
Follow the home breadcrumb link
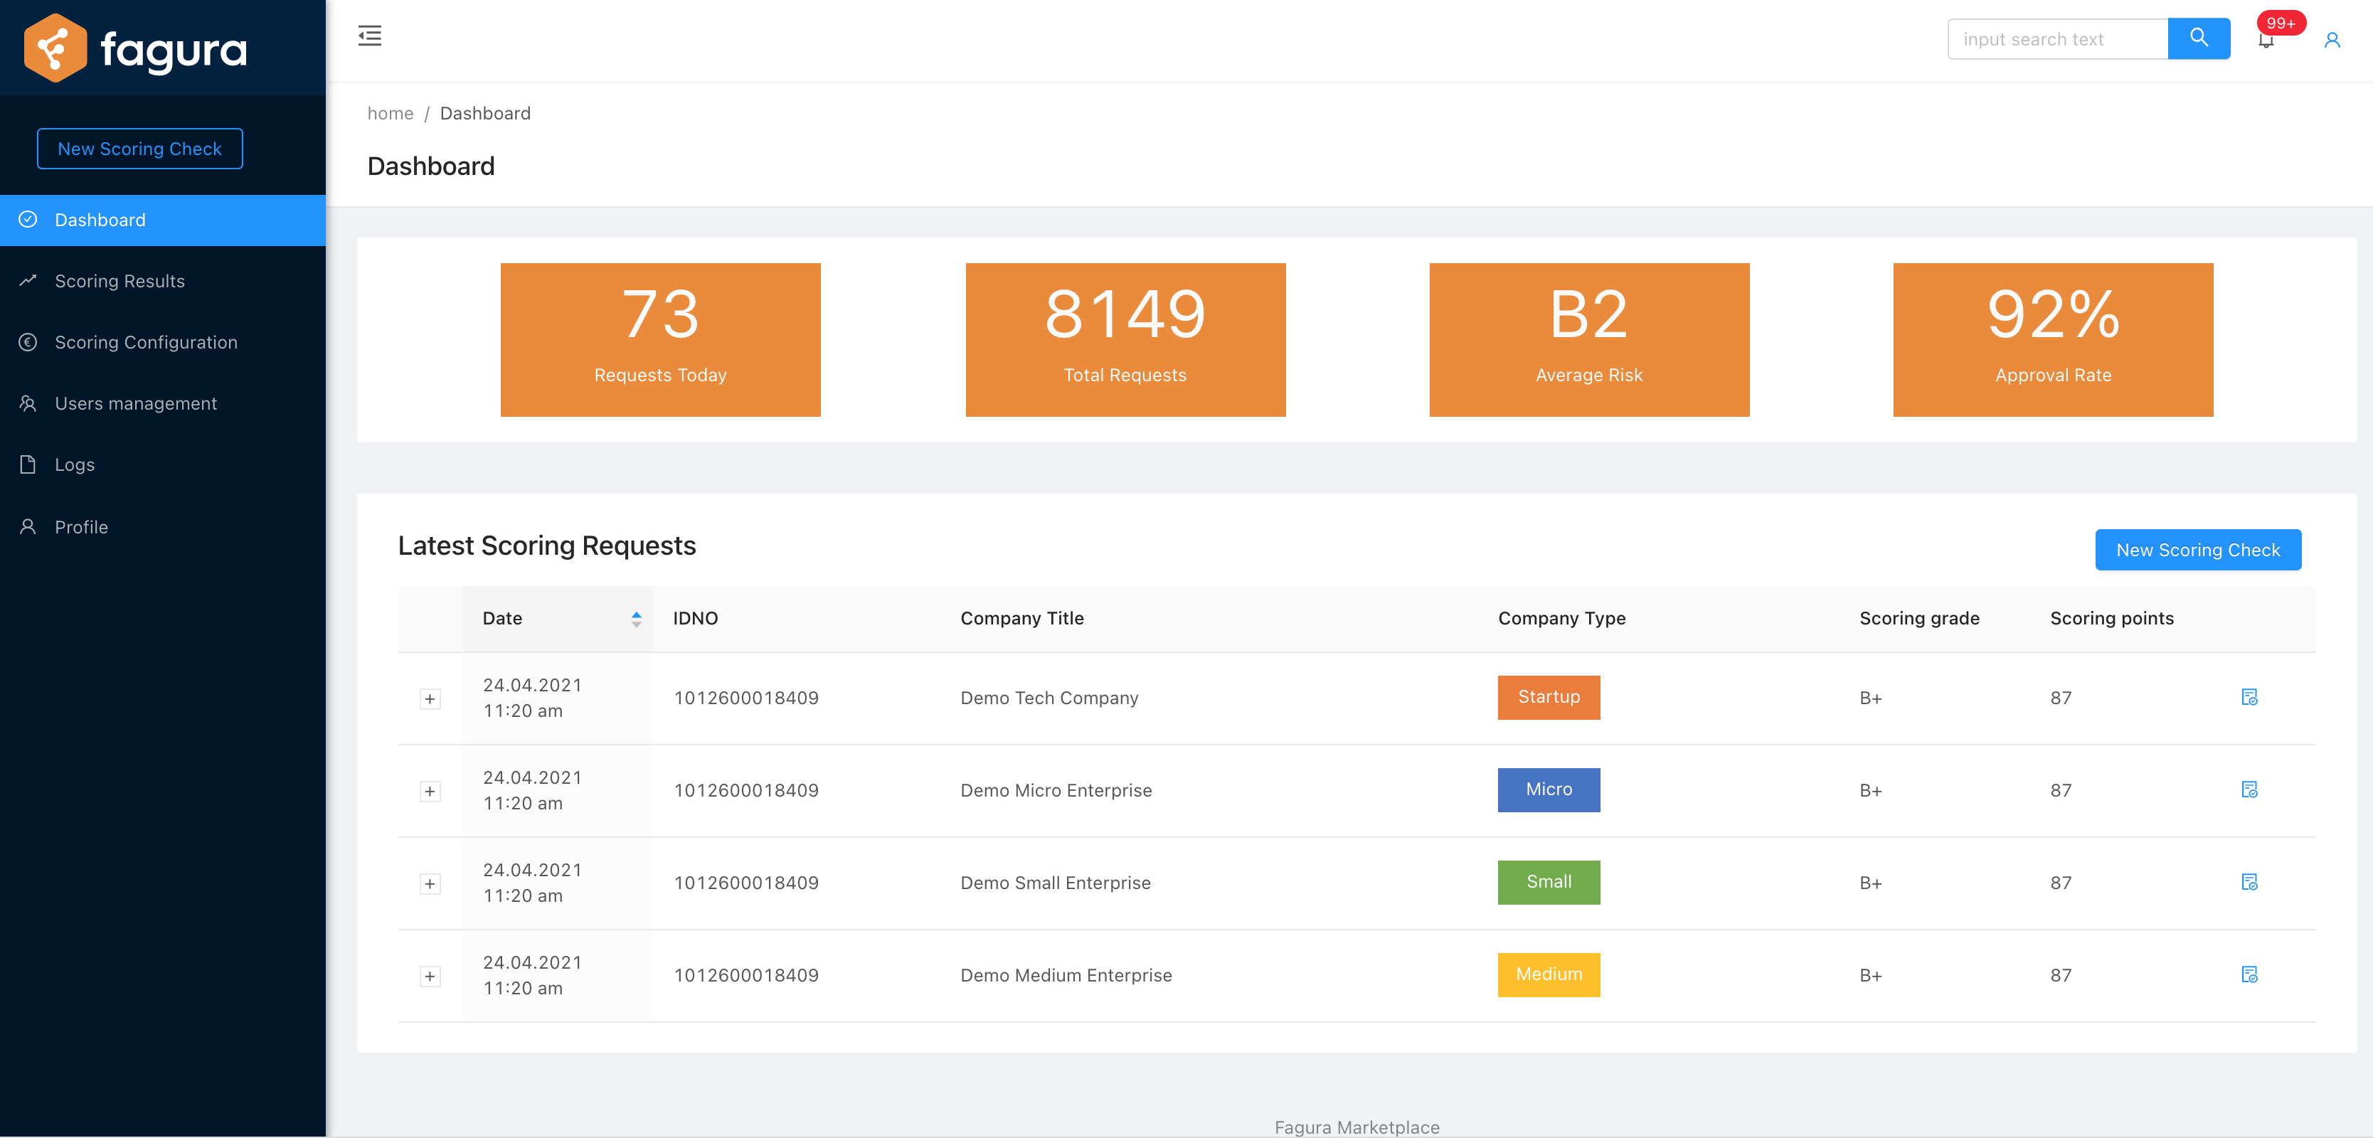[390, 113]
